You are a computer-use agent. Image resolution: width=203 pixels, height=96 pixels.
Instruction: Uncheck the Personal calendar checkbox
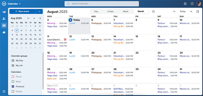click(13, 86)
